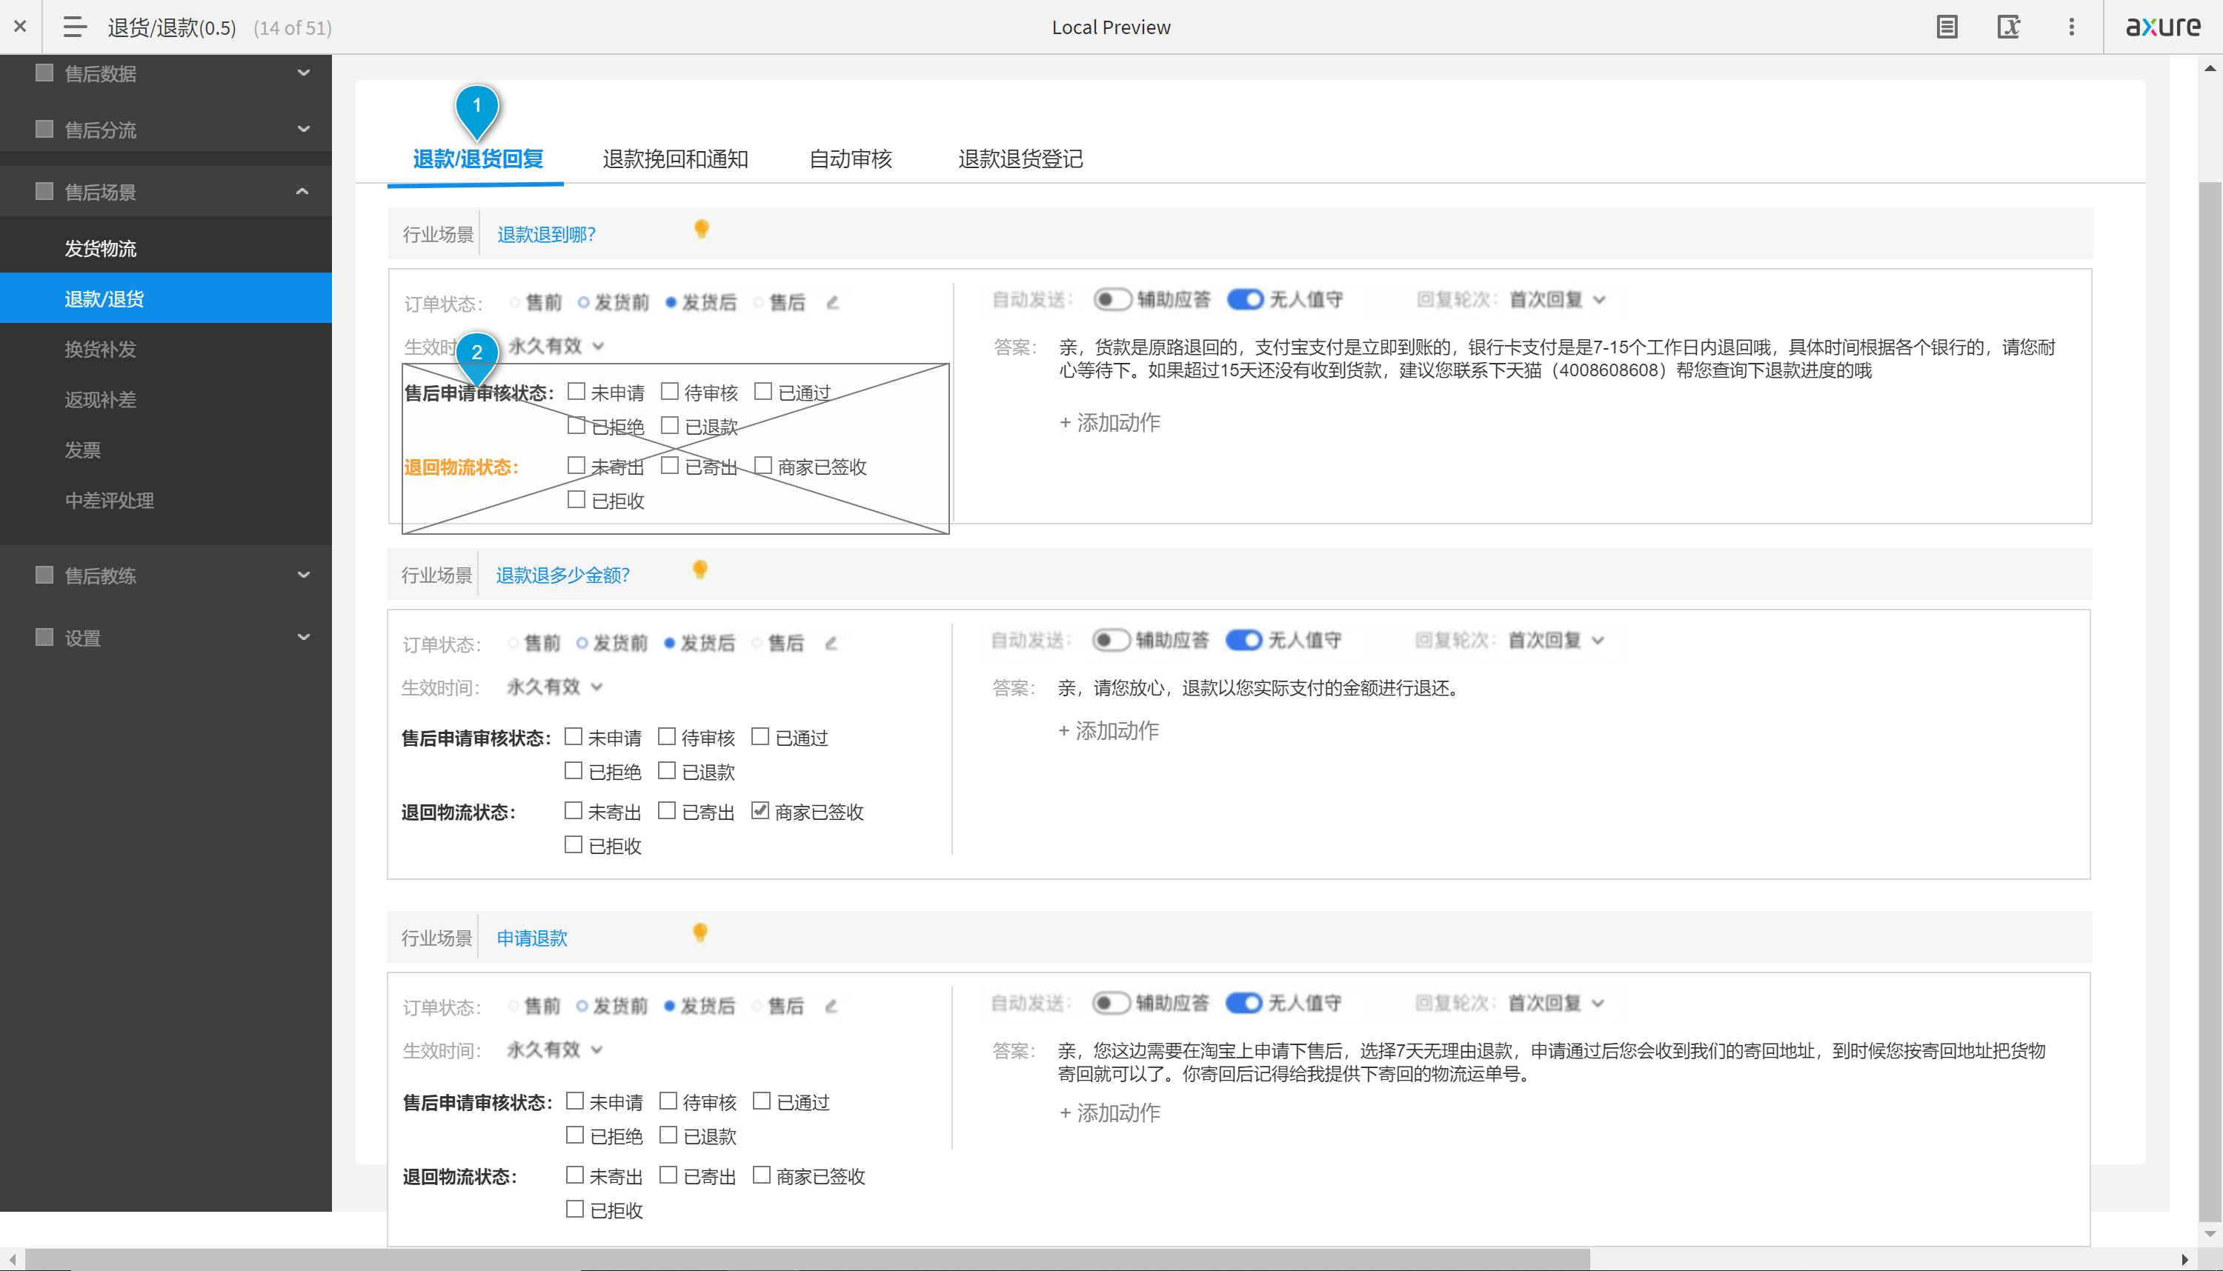
Task: Click the 售后场景 square menu icon
Action: [44, 191]
